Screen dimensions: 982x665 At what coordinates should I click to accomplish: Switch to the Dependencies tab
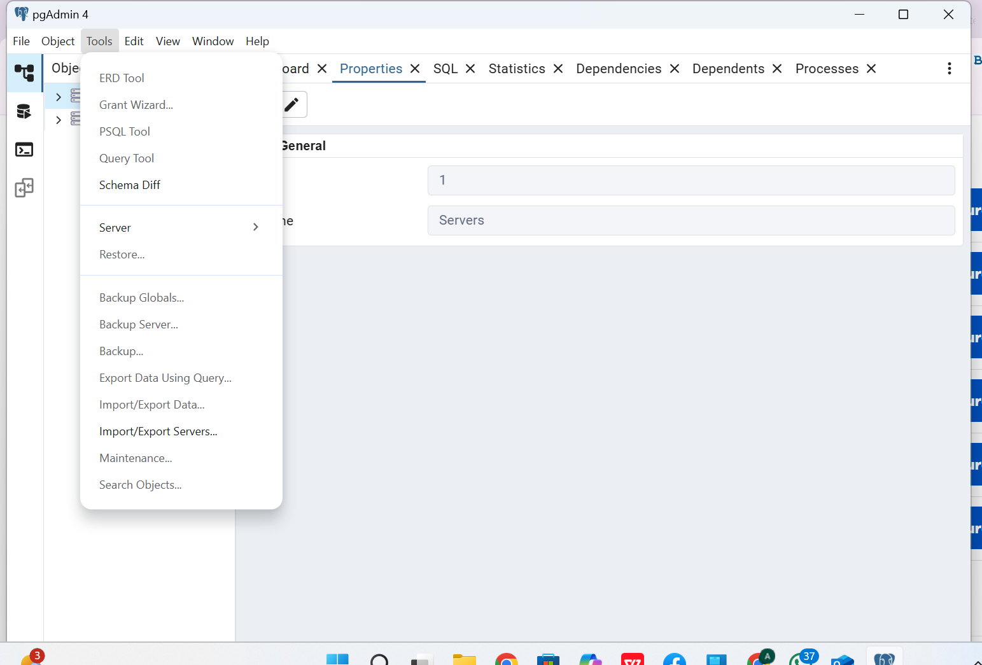[x=619, y=69]
